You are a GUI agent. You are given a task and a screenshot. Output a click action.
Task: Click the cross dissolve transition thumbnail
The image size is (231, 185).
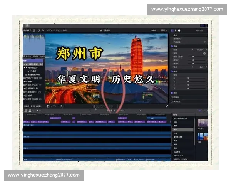click(203, 123)
